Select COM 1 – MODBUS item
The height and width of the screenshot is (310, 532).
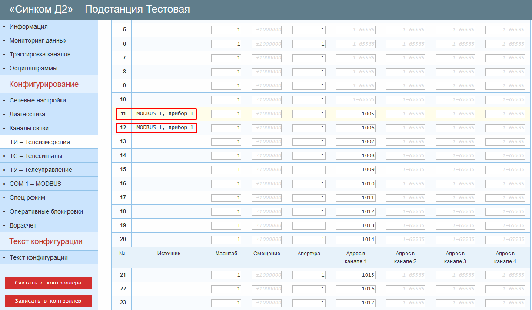coord(35,184)
